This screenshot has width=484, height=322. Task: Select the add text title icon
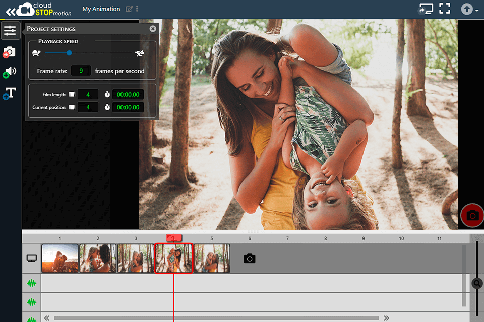(10, 93)
